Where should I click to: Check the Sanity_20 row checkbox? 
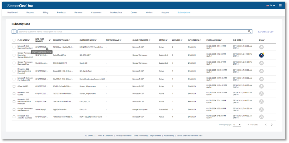coord(14,63)
